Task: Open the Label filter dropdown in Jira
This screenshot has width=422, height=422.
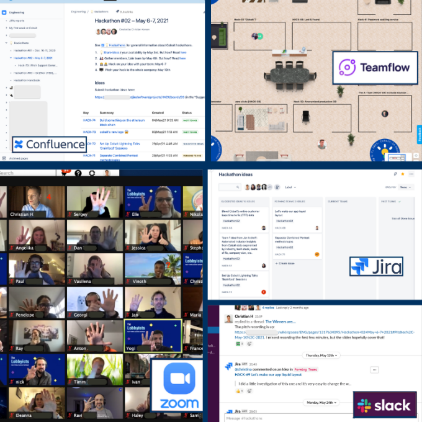Action: point(290,187)
